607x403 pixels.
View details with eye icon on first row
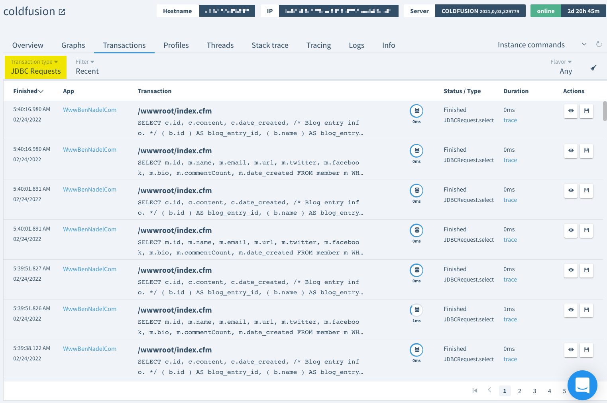coord(571,111)
